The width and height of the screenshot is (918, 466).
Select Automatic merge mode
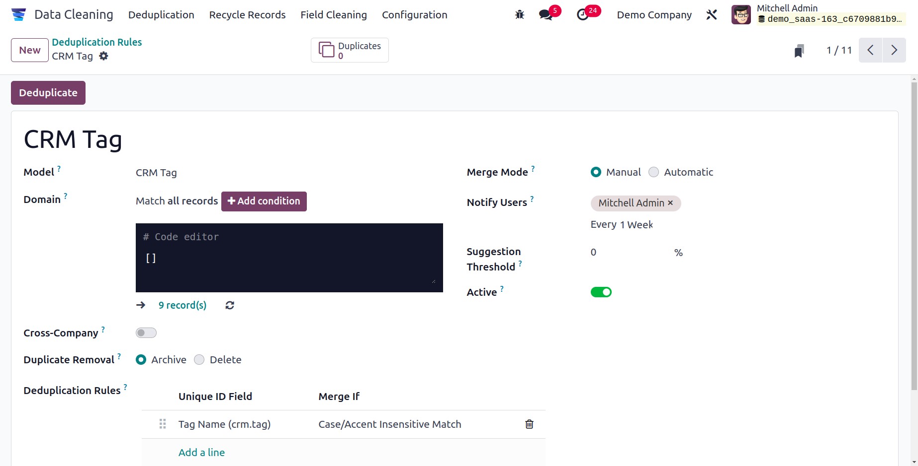coord(653,172)
